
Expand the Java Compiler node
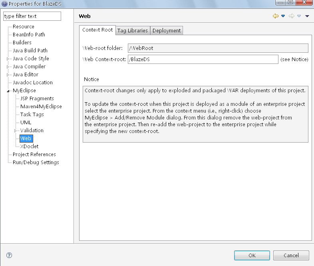click(8, 67)
